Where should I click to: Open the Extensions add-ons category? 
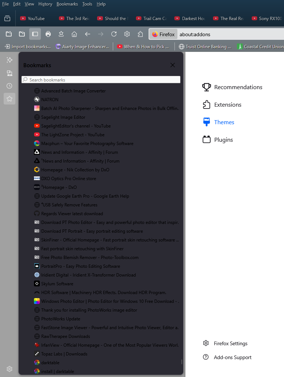click(222, 104)
